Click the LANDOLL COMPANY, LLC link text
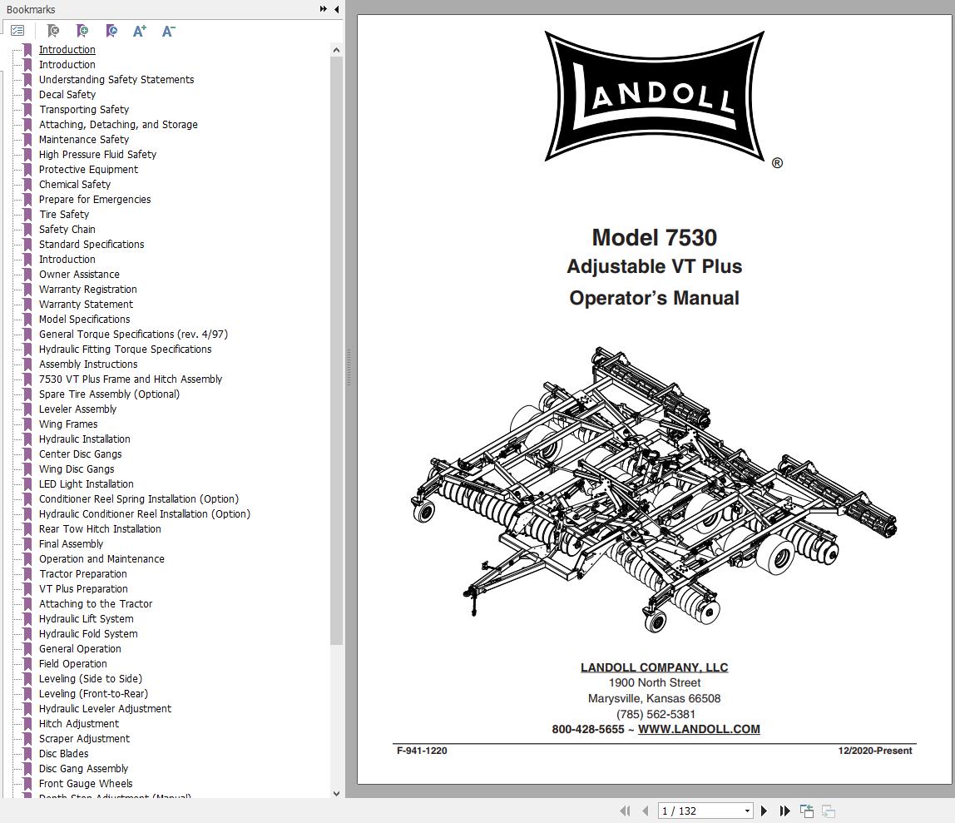The height and width of the screenshot is (823, 955). coord(654,667)
